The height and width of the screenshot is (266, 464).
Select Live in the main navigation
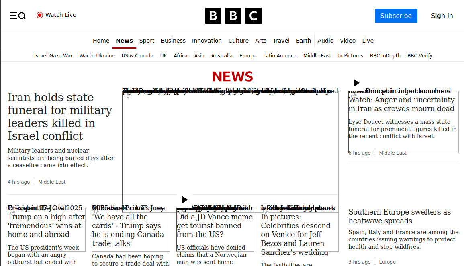(x=368, y=41)
